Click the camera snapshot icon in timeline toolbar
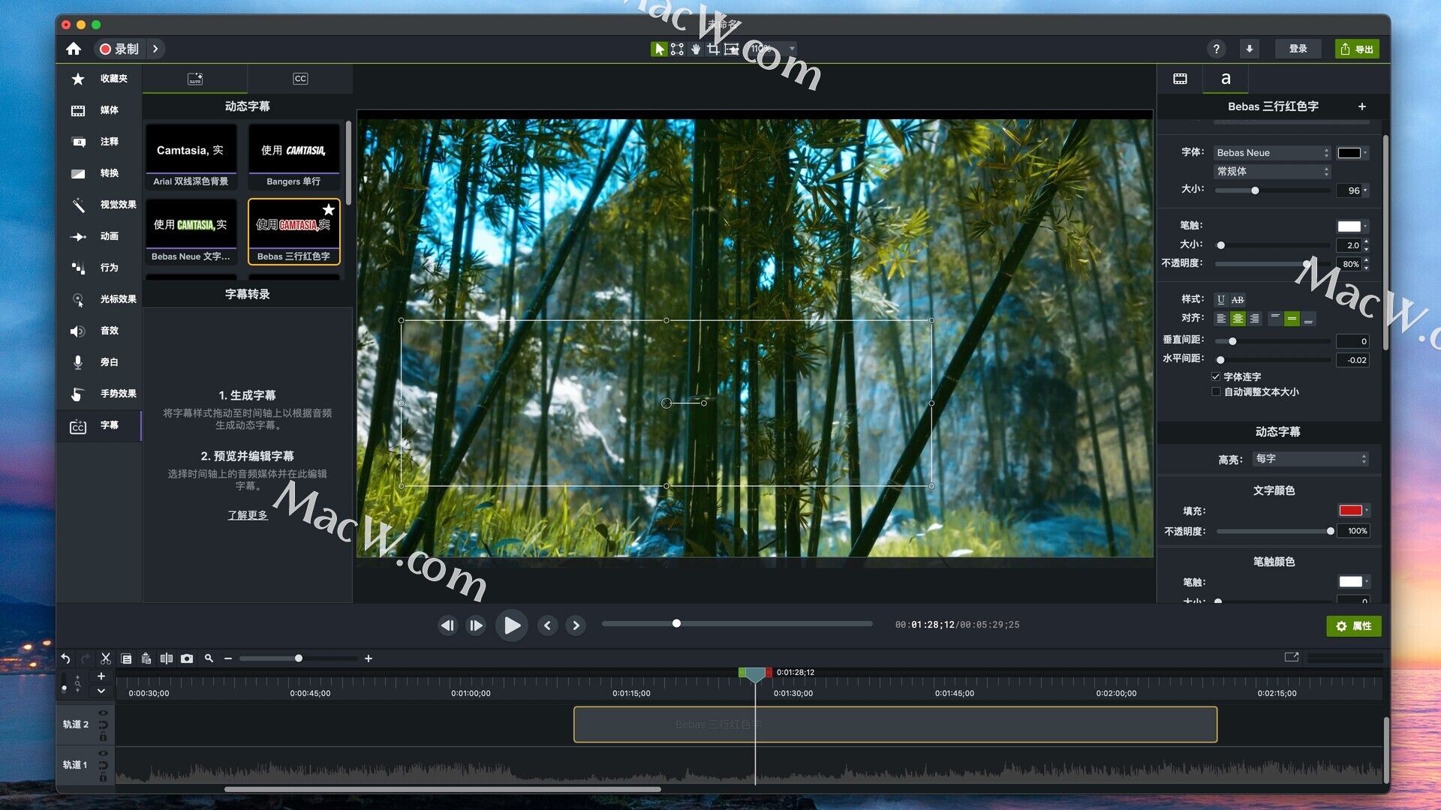This screenshot has width=1441, height=810. tap(187, 658)
